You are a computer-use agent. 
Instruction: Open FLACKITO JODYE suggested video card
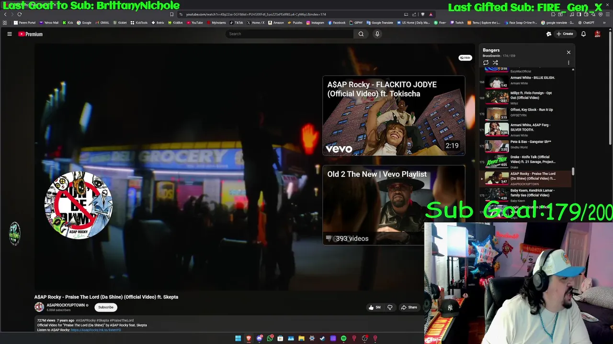coord(394,115)
